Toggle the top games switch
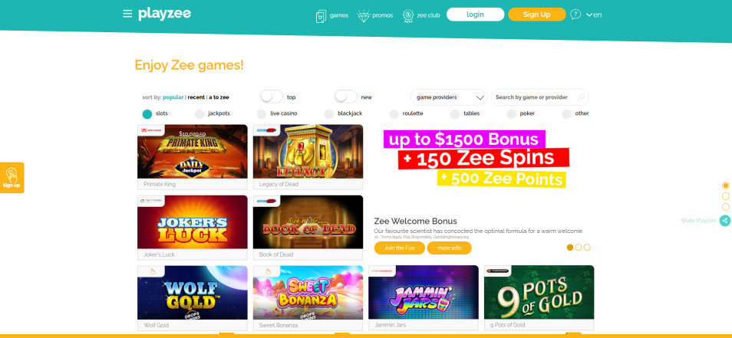The width and height of the screenshot is (732, 338). pyautogui.click(x=271, y=97)
